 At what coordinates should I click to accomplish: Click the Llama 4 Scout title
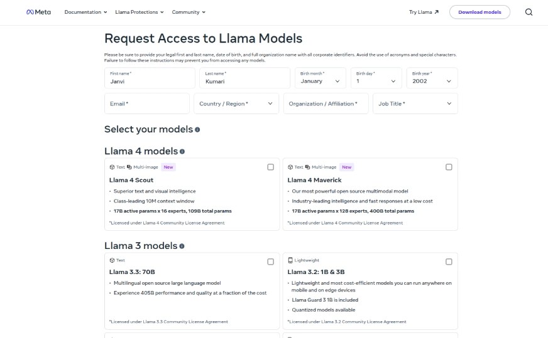pyautogui.click(x=131, y=180)
